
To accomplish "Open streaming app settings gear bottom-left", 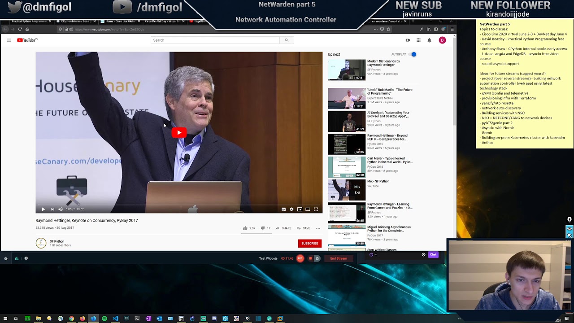I will (6, 258).
